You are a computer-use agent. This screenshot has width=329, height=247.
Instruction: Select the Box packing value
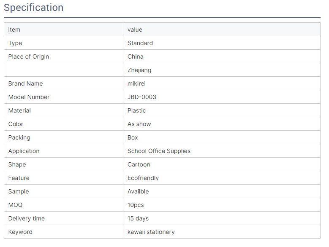coord(133,137)
